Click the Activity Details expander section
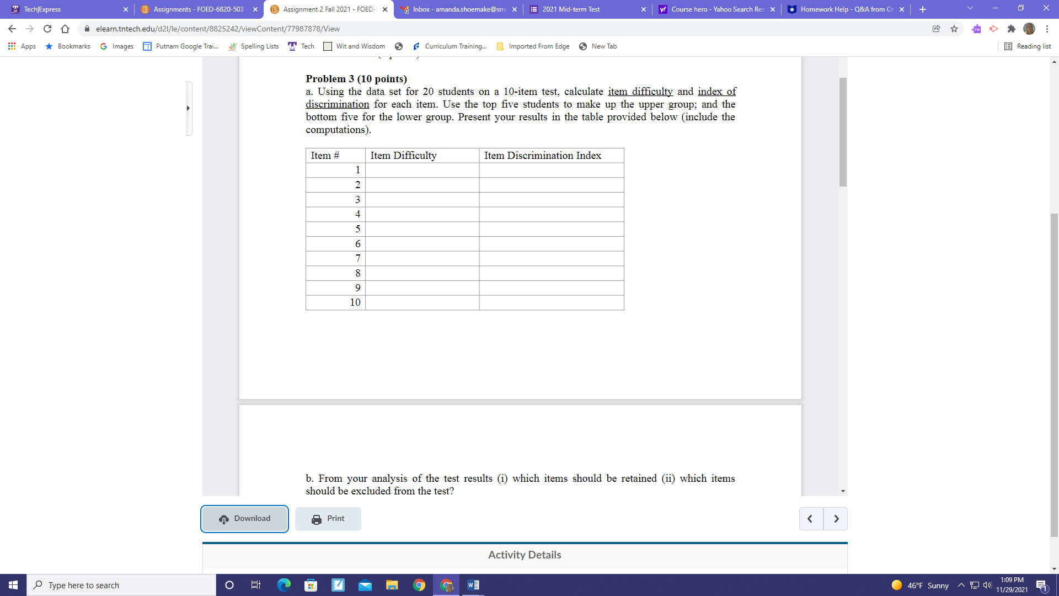Viewport: 1059px width, 596px height. pos(525,555)
